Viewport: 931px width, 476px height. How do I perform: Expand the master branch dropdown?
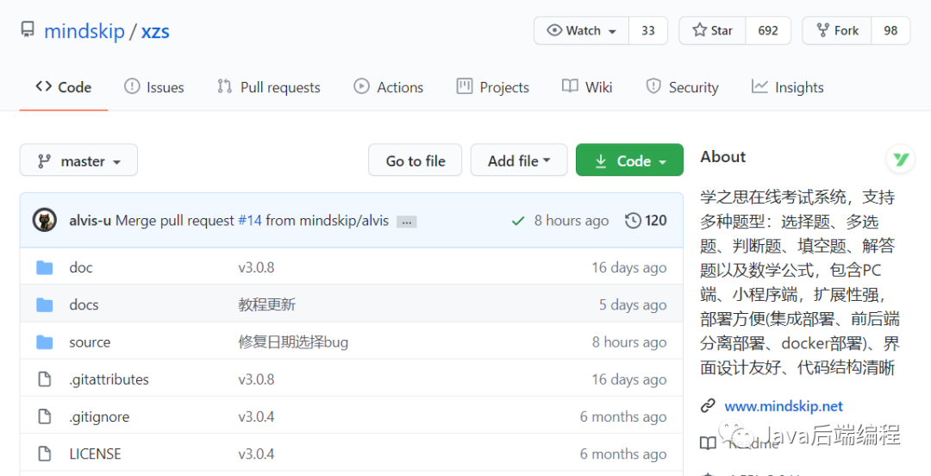pyautogui.click(x=78, y=160)
